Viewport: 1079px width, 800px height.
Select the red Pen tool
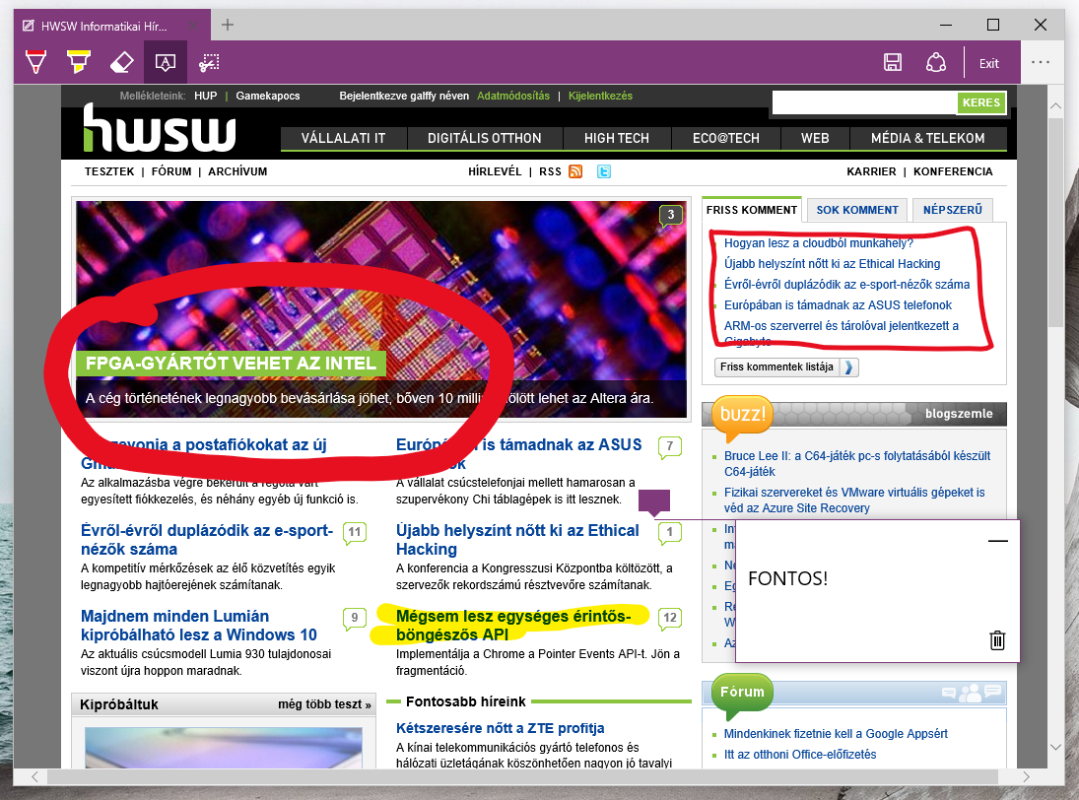(x=35, y=63)
